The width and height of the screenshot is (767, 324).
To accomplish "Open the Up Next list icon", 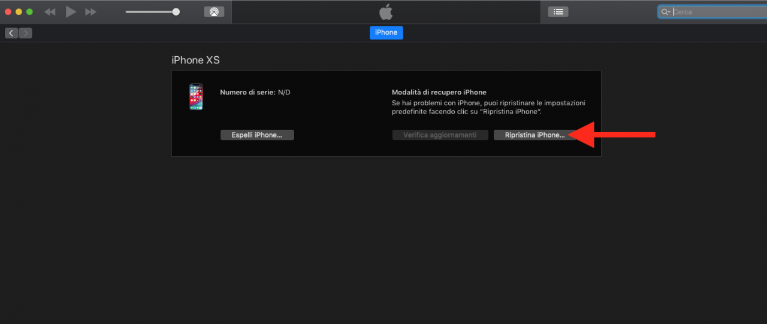I will (x=558, y=11).
